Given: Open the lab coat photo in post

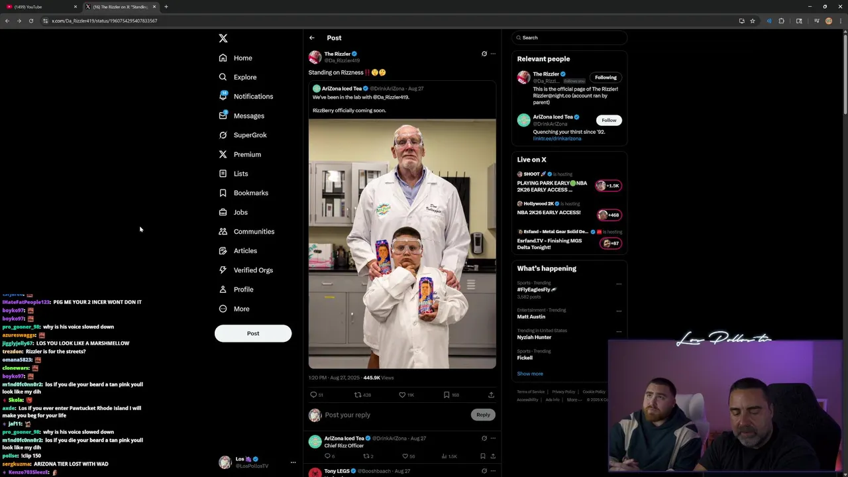Looking at the screenshot, I should 402,244.
